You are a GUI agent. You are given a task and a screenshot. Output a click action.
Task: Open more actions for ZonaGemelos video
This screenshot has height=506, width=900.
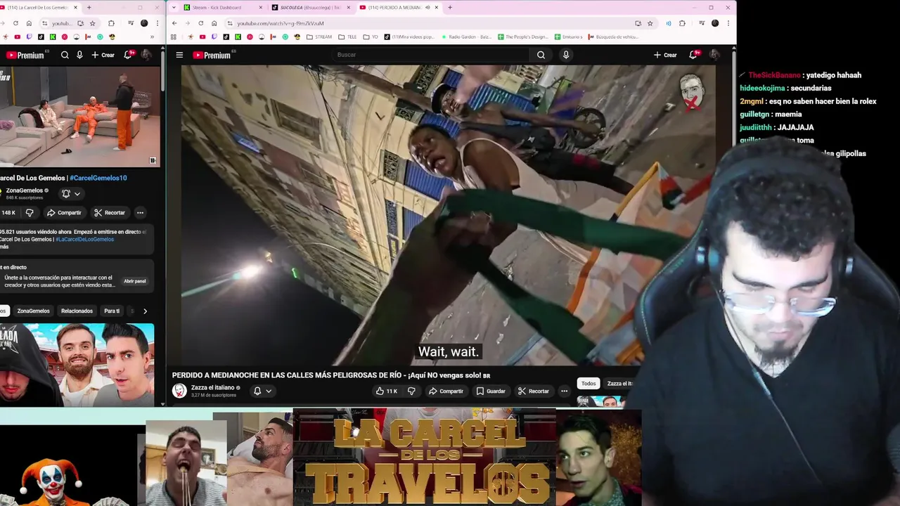[x=140, y=212]
